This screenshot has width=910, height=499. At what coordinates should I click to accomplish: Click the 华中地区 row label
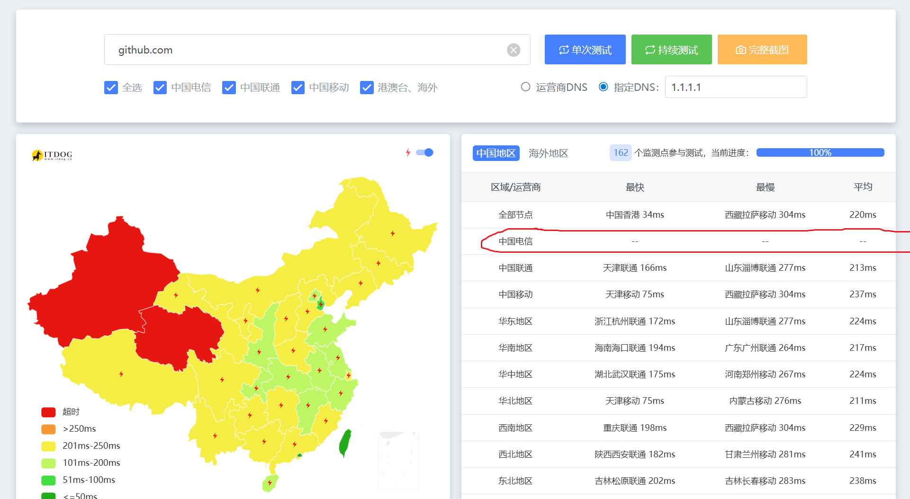coord(515,374)
